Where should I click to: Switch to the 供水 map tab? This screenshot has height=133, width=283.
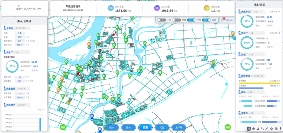(x=112, y=128)
